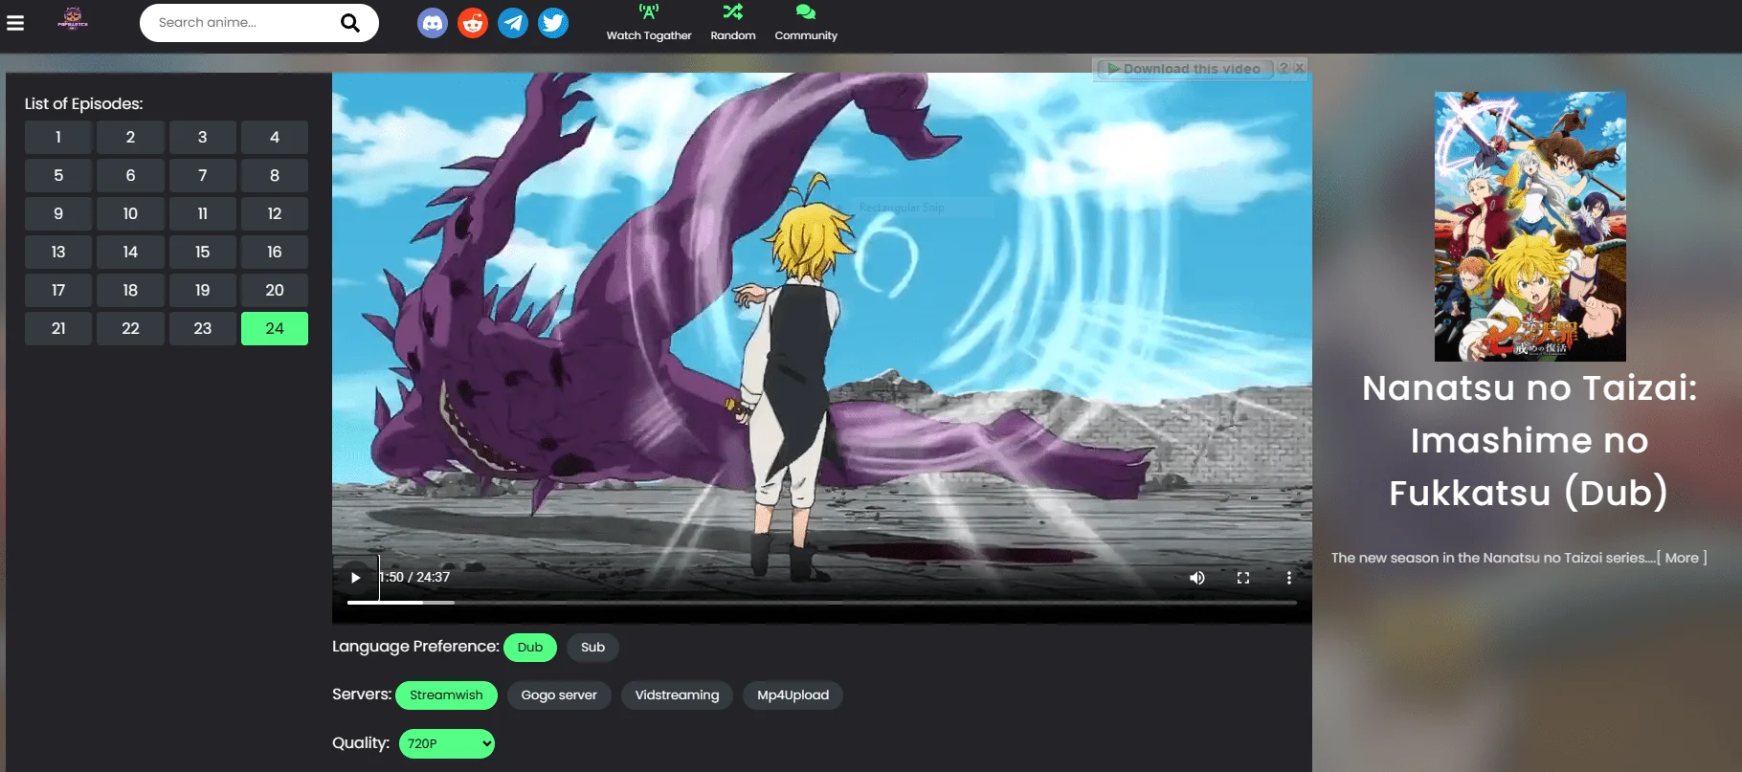Open the download banner help icon
Image resolution: width=1742 pixels, height=772 pixels.
click(x=1284, y=69)
